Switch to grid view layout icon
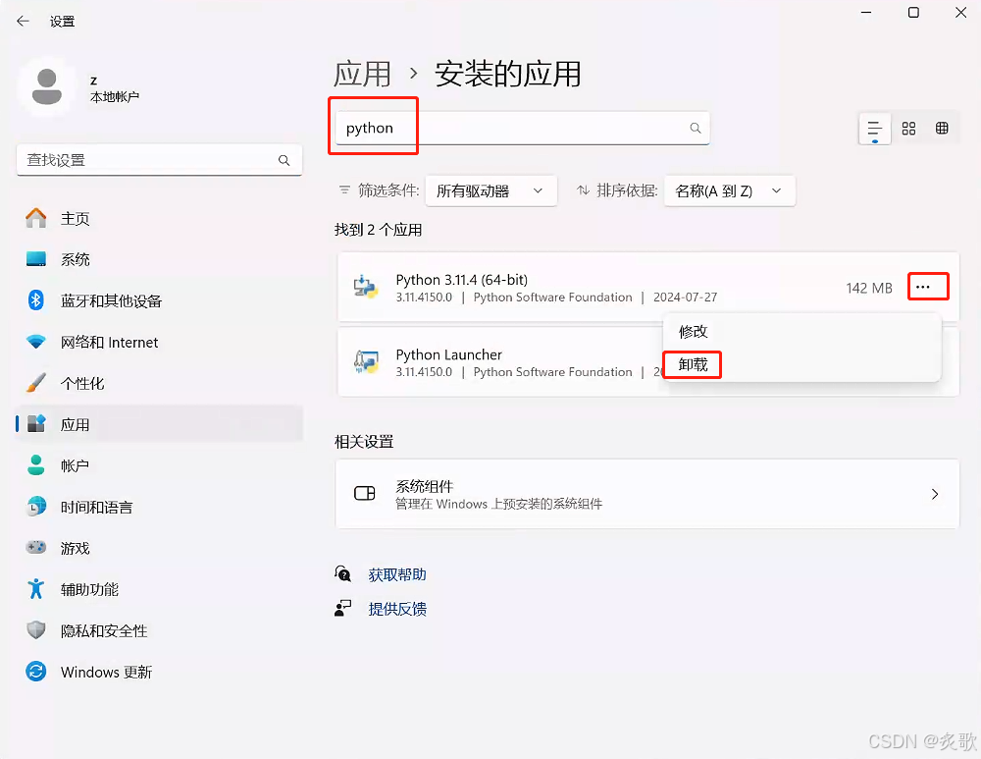Screen dimensions: 981x759 point(908,129)
